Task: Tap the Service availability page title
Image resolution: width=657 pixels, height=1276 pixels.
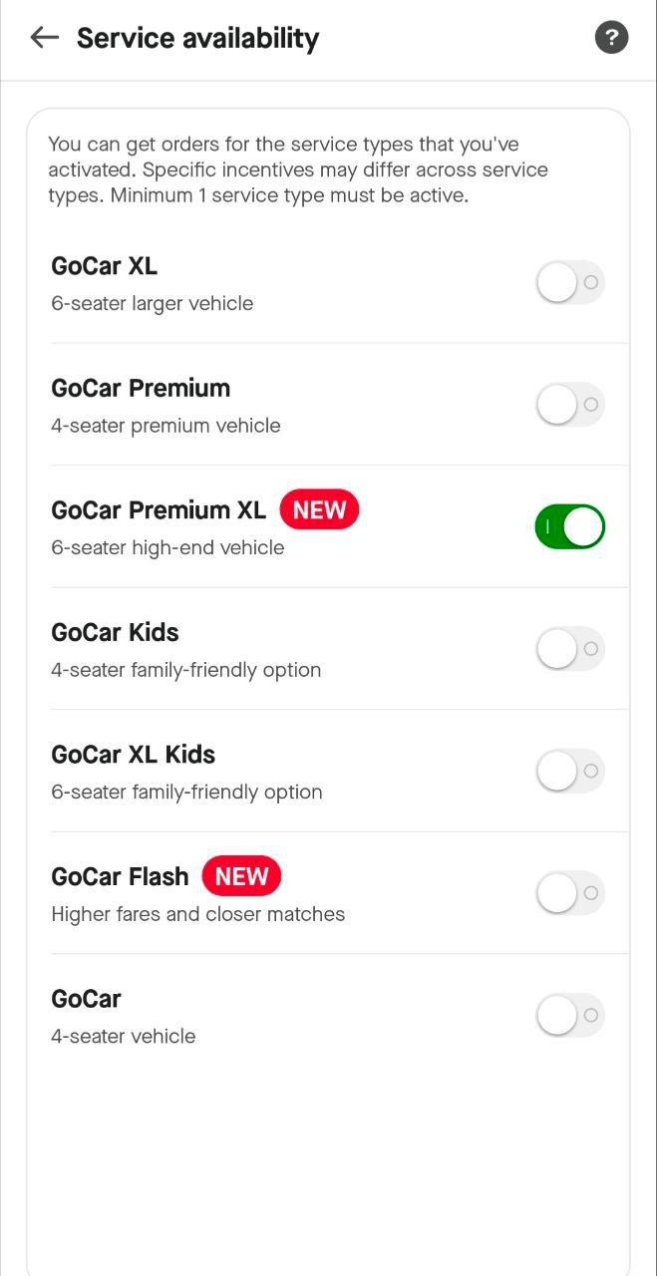Action: pyautogui.click(x=197, y=38)
